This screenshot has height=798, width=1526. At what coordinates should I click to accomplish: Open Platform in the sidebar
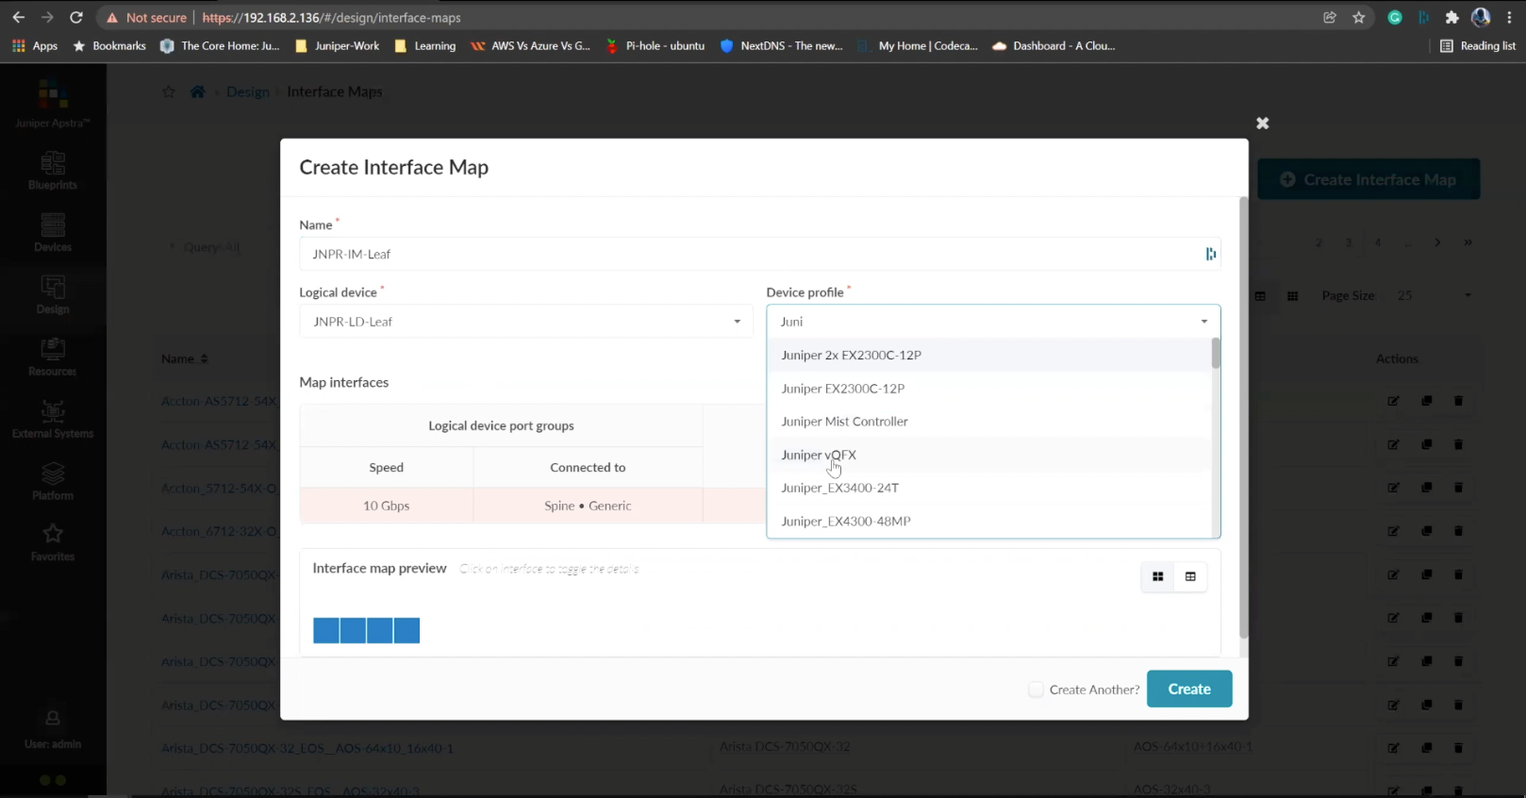coord(53,482)
